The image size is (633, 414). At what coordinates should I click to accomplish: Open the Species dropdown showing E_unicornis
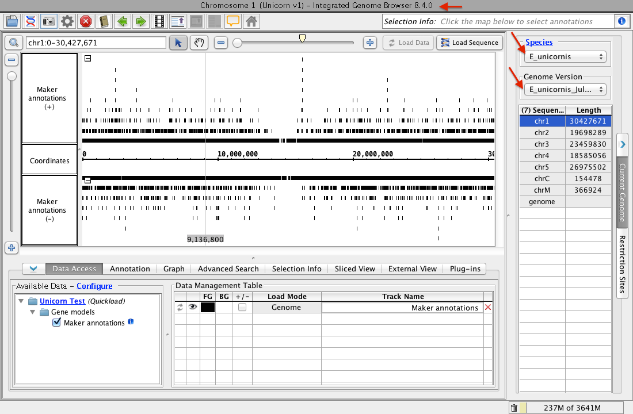coord(566,56)
